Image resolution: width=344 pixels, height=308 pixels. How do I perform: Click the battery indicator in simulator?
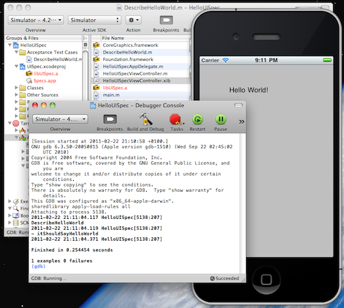point(327,60)
